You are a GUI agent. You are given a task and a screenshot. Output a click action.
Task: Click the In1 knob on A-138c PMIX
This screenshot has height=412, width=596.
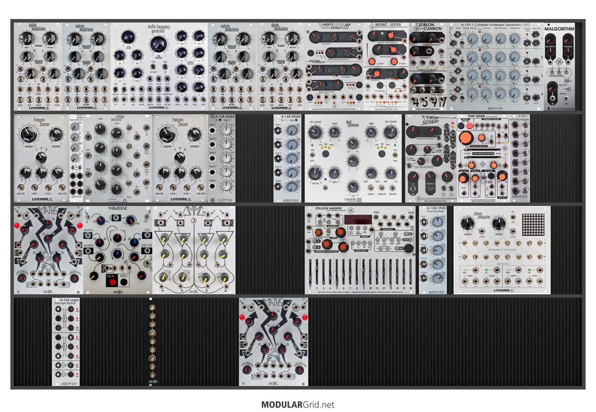tap(437, 222)
